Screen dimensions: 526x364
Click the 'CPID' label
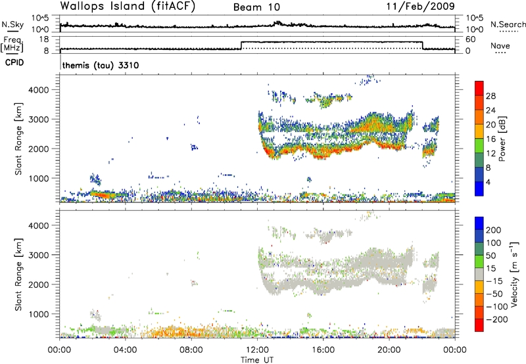point(14,62)
